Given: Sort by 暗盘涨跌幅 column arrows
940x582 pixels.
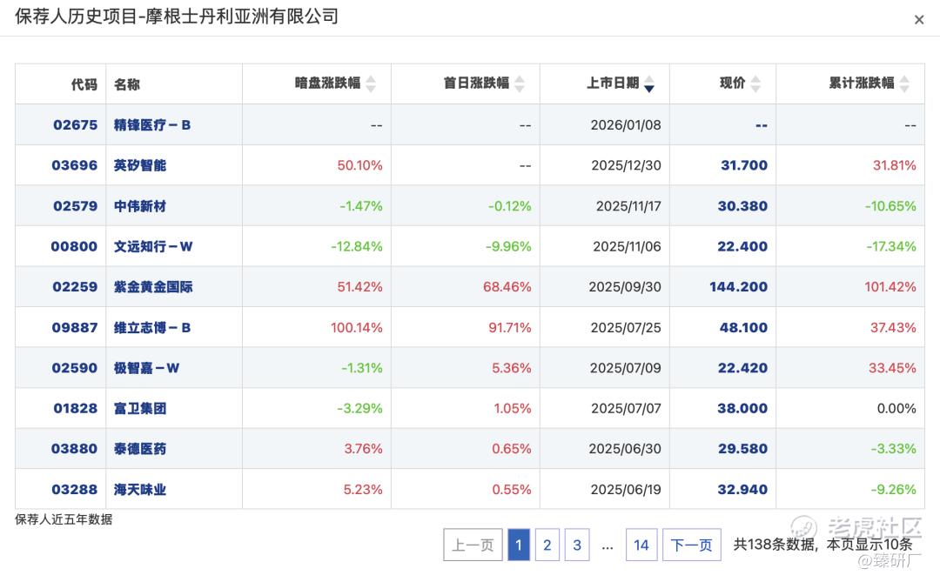Looking at the screenshot, I should (x=371, y=84).
